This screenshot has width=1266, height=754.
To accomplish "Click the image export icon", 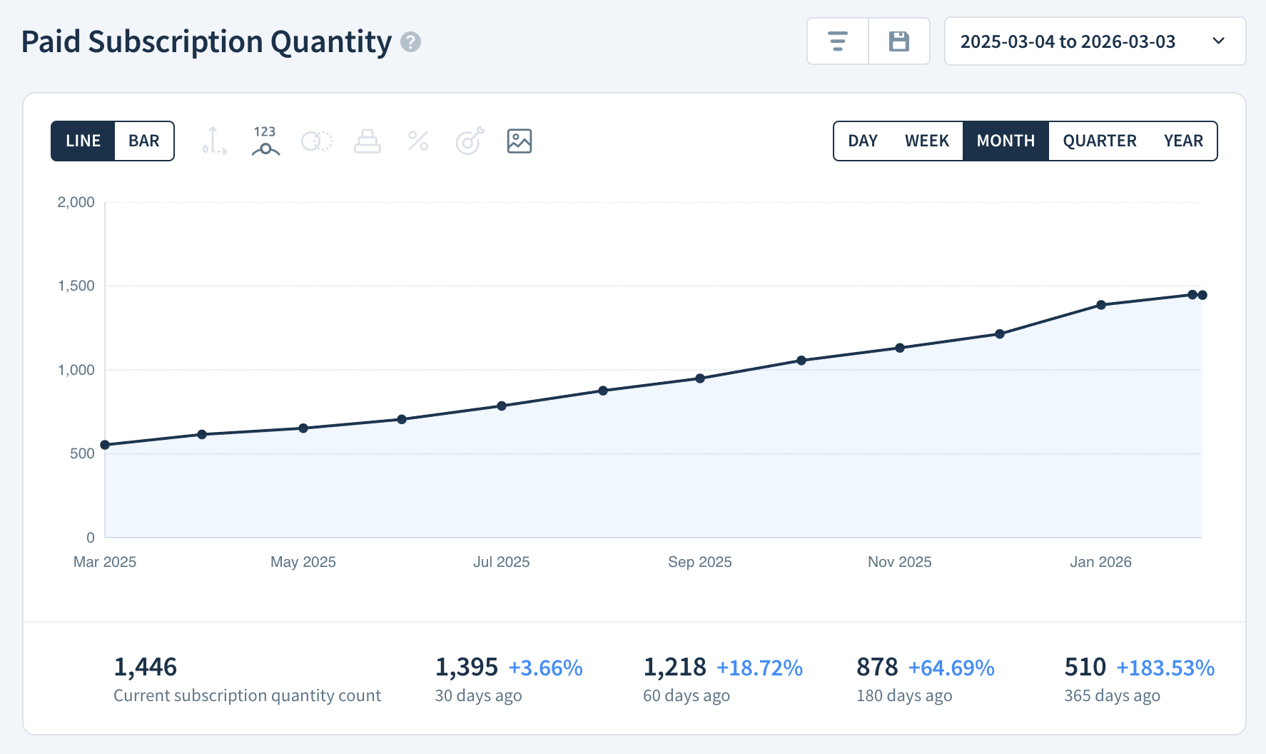I will coord(519,141).
